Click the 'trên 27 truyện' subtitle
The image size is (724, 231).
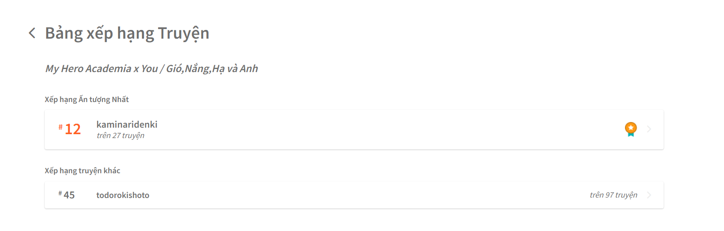(x=120, y=135)
